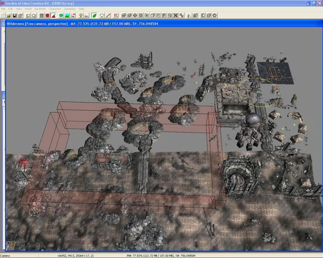Viewport: 323px width, 258px height.
Task: Open the NavMesh menu
Action: [40, 9]
